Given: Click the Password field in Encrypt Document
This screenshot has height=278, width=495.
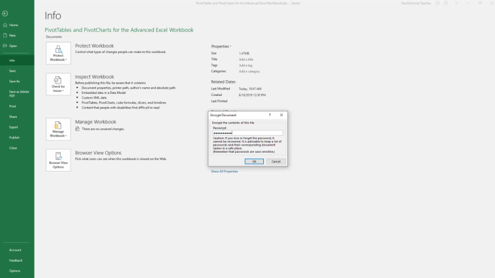Looking at the screenshot, I should pyautogui.click(x=248, y=133).
